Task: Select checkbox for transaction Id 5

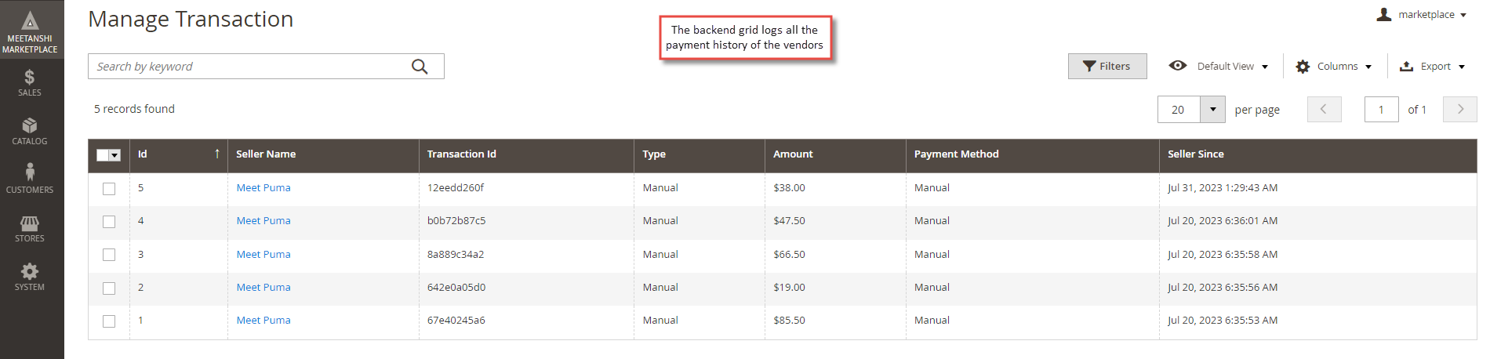Action: (x=109, y=189)
